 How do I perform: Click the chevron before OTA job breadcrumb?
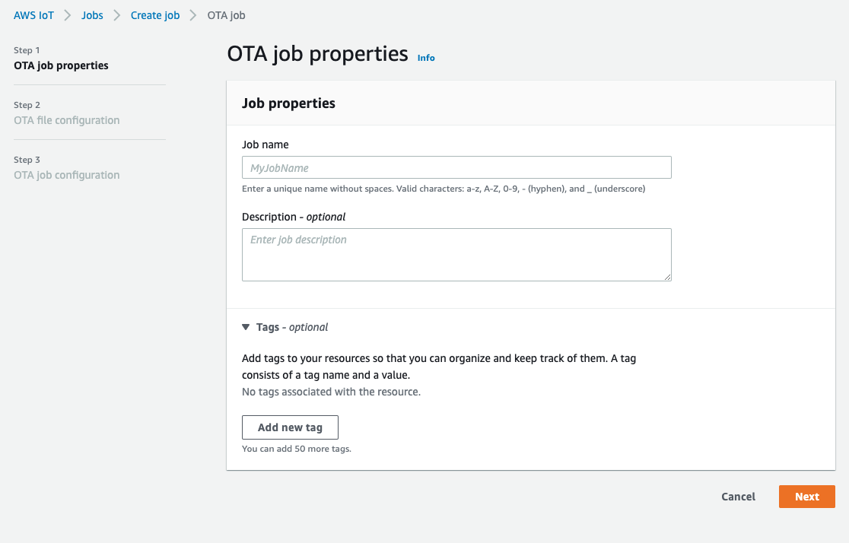tap(193, 15)
